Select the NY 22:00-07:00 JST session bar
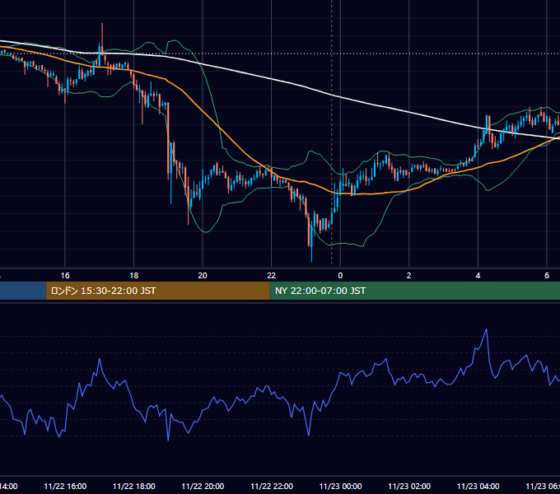Viewport: 560px width, 494px height. pos(414,291)
